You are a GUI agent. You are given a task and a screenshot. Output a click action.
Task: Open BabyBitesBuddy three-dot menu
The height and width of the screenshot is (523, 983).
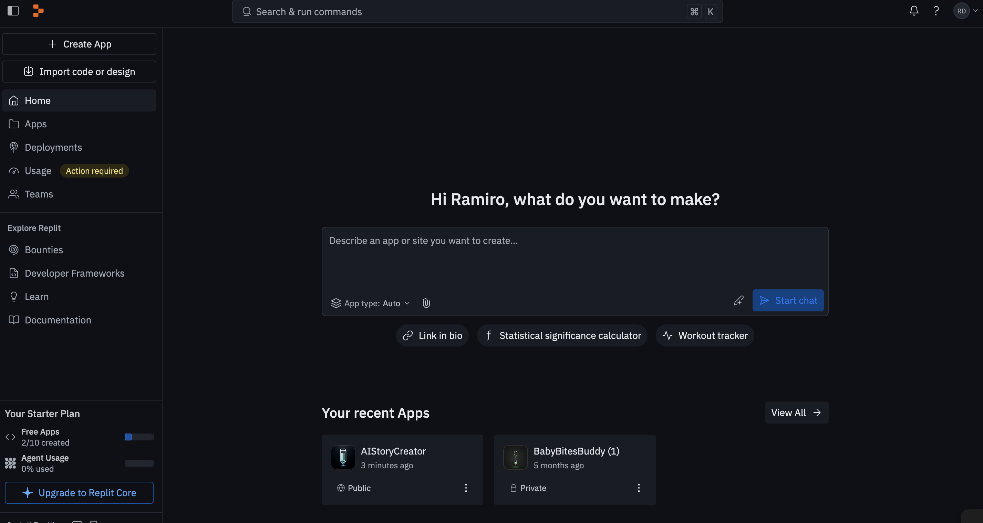(x=639, y=488)
